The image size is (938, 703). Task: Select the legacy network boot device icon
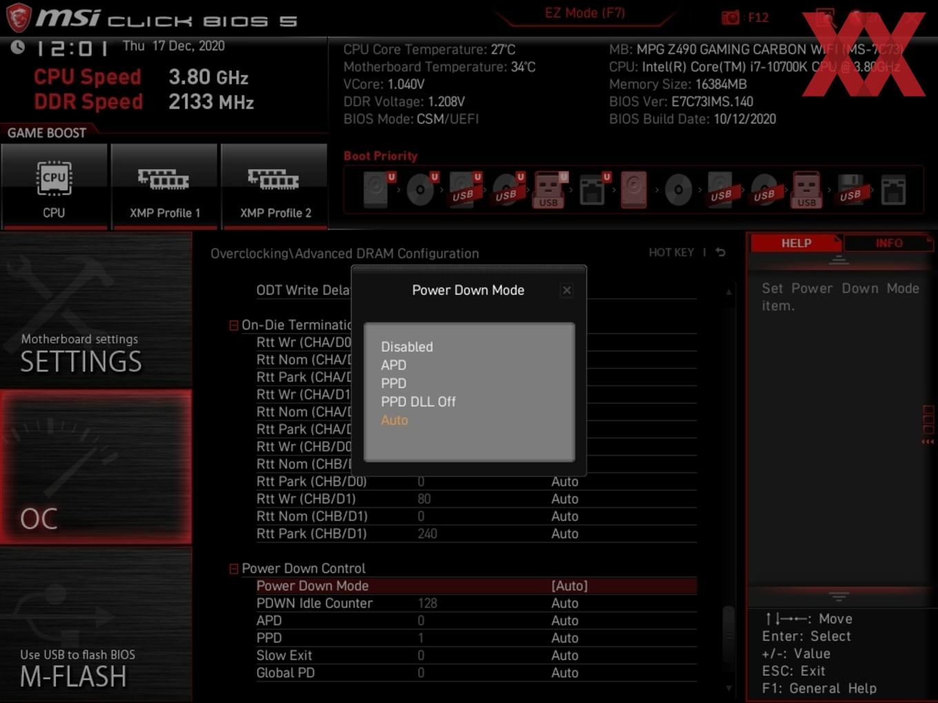coord(893,190)
